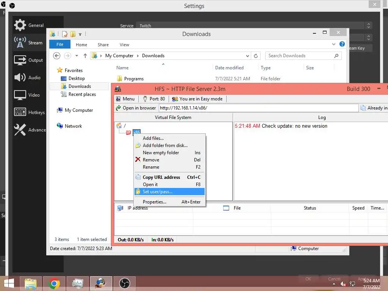Open File Explorer from taskbar
Image resolution: width=388 pixels, height=291 pixels.
(31, 283)
